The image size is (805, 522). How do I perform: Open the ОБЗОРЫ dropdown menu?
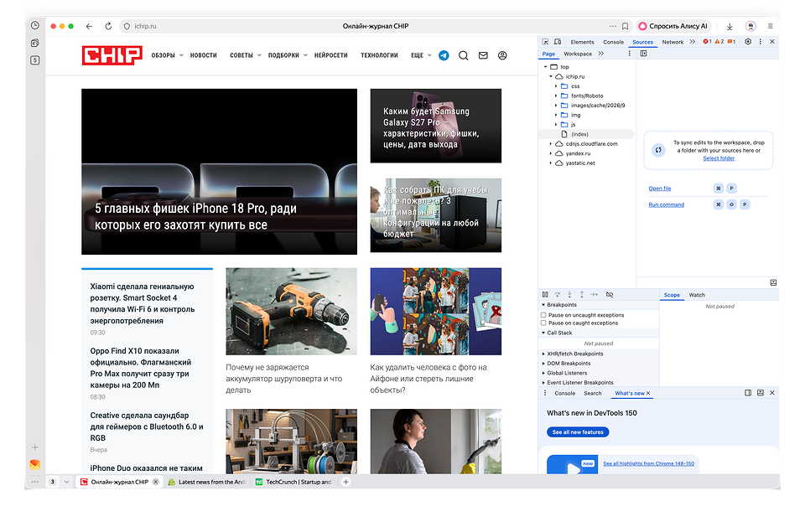[168, 55]
